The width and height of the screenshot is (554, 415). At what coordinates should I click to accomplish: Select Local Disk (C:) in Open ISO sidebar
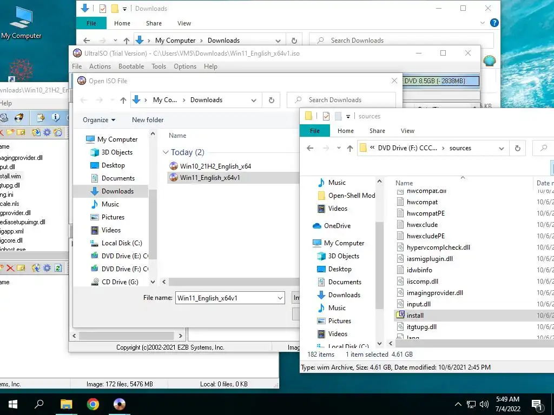point(117,243)
